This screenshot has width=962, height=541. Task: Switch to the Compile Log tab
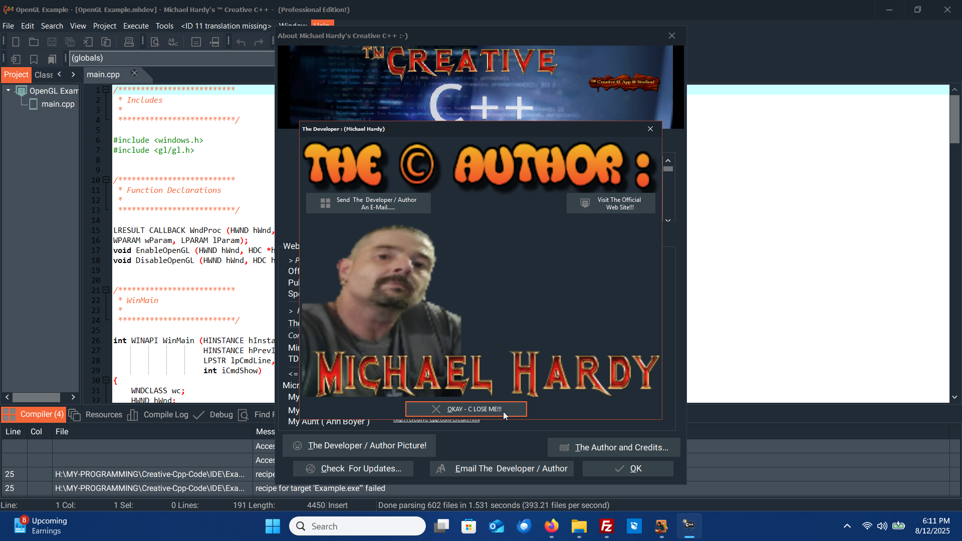165,415
